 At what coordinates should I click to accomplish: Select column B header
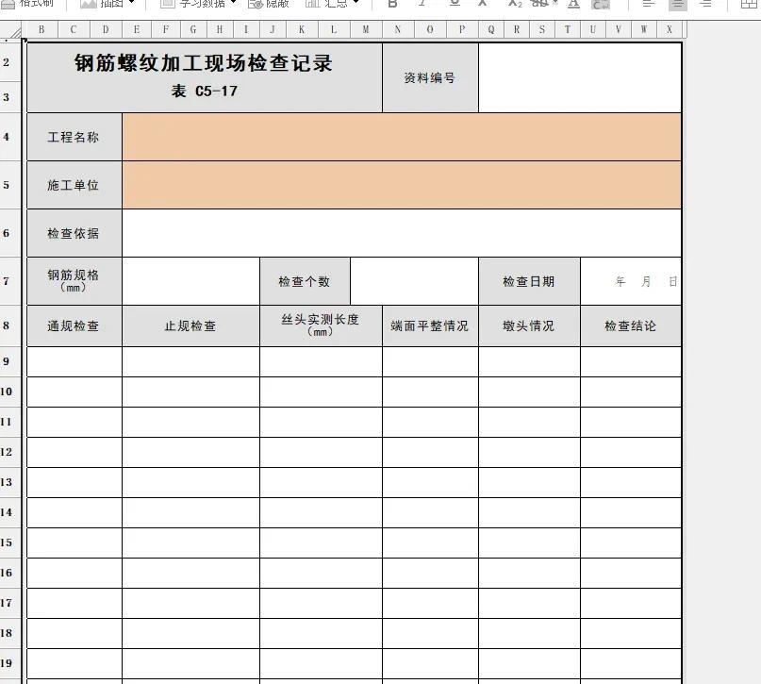point(41,30)
